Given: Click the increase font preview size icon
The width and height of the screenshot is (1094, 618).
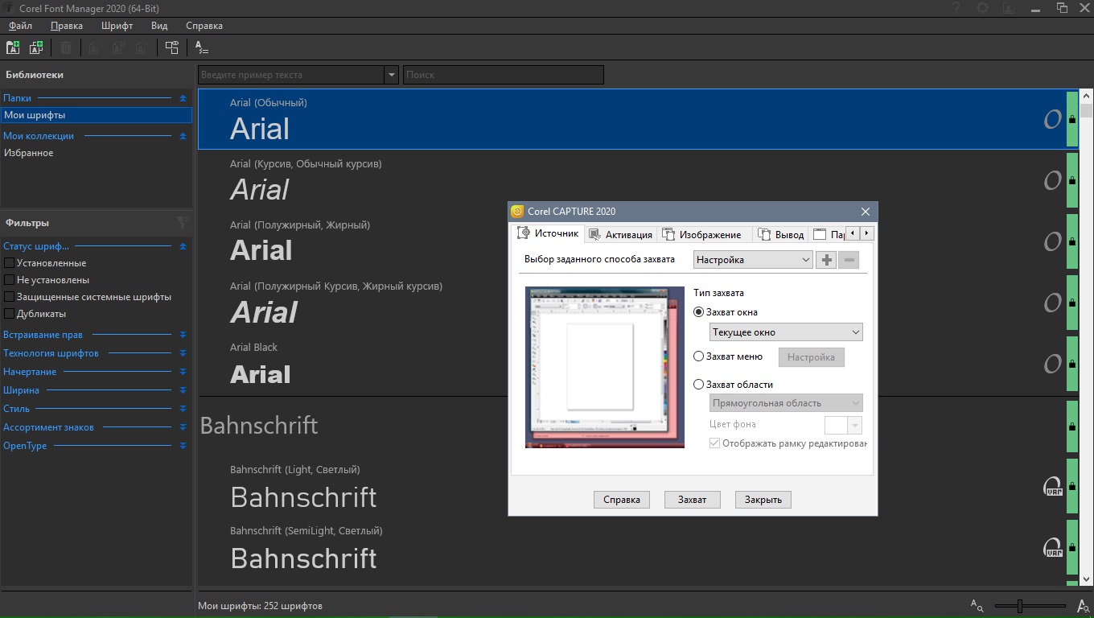Looking at the screenshot, I should pos(1083,606).
